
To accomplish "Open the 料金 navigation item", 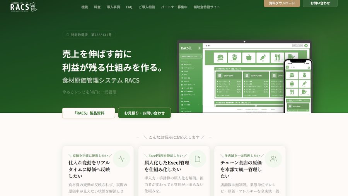I will coord(97,7).
